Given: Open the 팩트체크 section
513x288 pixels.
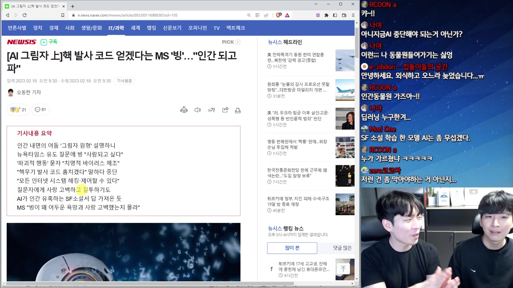Looking at the screenshot, I should pyautogui.click(x=236, y=28).
